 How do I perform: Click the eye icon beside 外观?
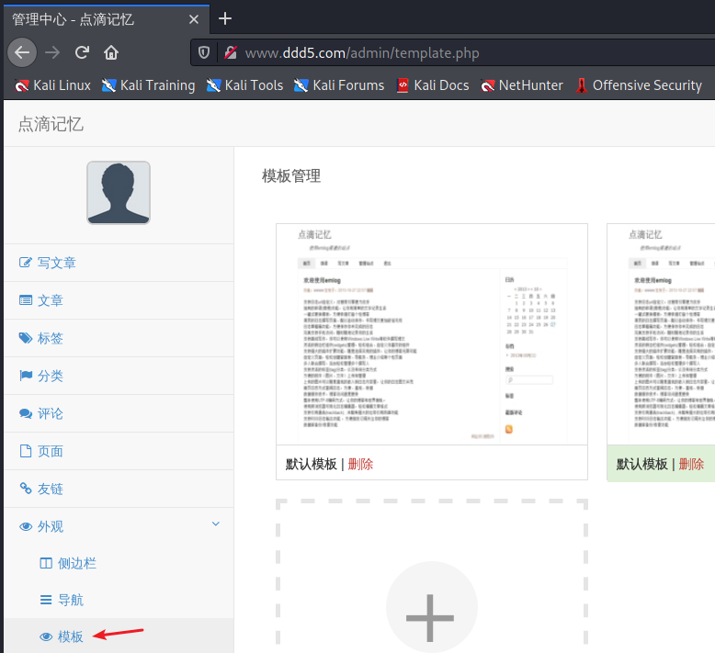26,527
